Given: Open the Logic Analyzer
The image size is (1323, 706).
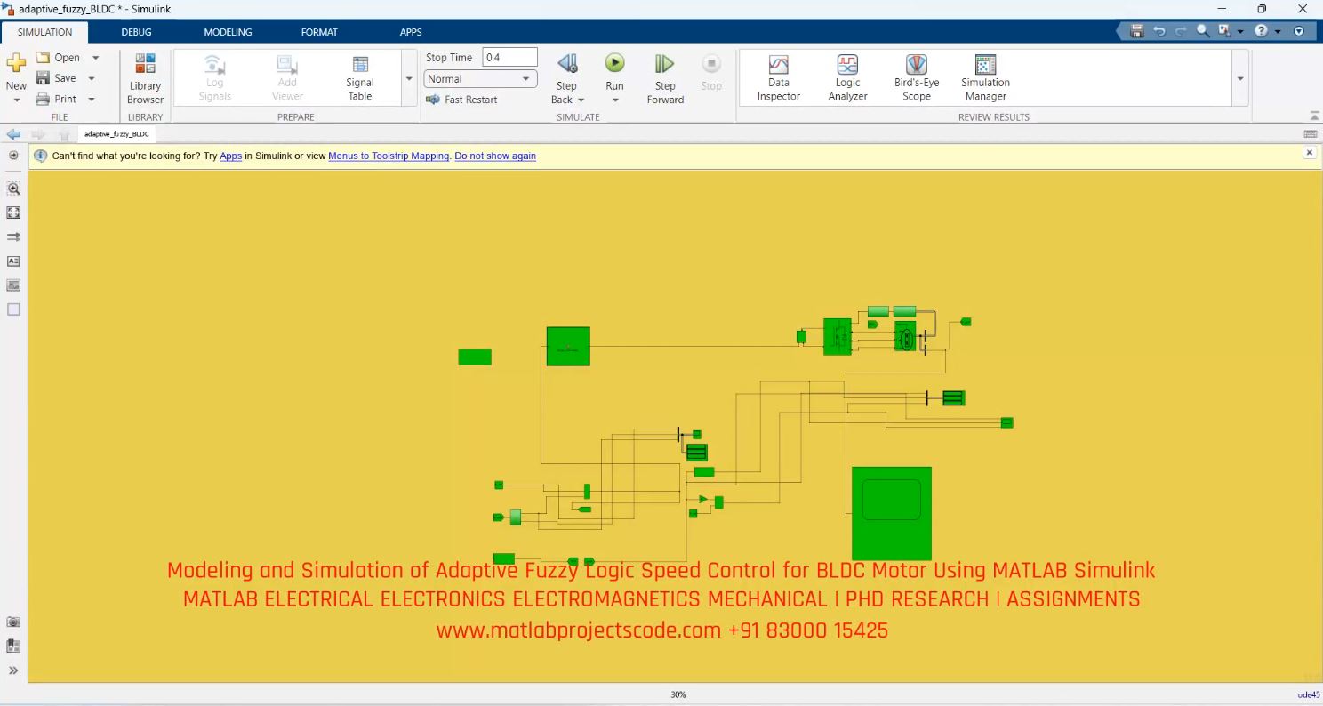Looking at the screenshot, I should [846, 77].
